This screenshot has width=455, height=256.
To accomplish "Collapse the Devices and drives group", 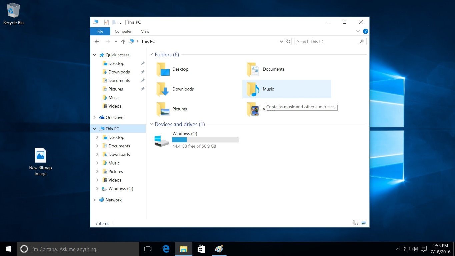I will tap(151, 124).
